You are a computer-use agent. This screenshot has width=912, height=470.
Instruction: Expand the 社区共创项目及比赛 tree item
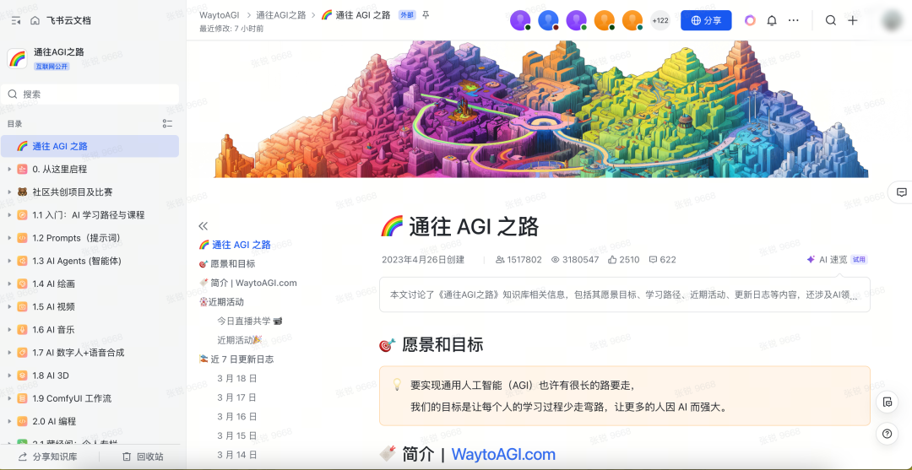tap(8, 192)
